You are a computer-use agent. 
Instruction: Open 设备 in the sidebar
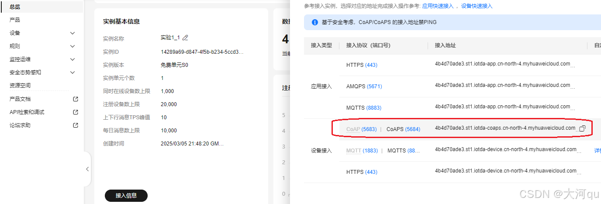[15, 33]
